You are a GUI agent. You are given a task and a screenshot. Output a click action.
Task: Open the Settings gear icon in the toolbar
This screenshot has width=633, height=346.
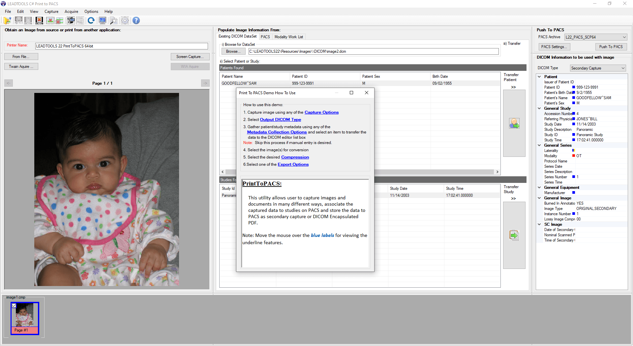125,20
